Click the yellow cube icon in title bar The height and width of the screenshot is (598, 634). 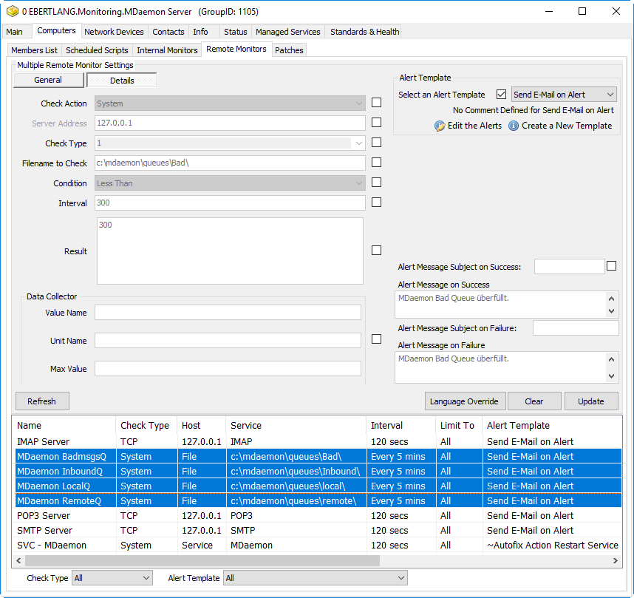coord(11,12)
